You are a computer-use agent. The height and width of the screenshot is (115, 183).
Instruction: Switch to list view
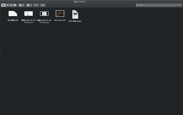7,5
